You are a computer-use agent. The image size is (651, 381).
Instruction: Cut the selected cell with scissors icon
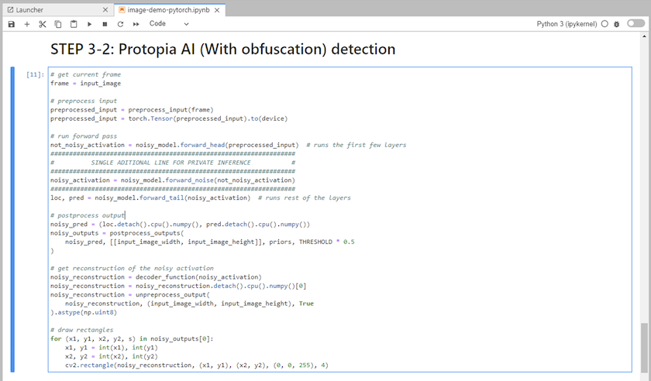coord(43,24)
